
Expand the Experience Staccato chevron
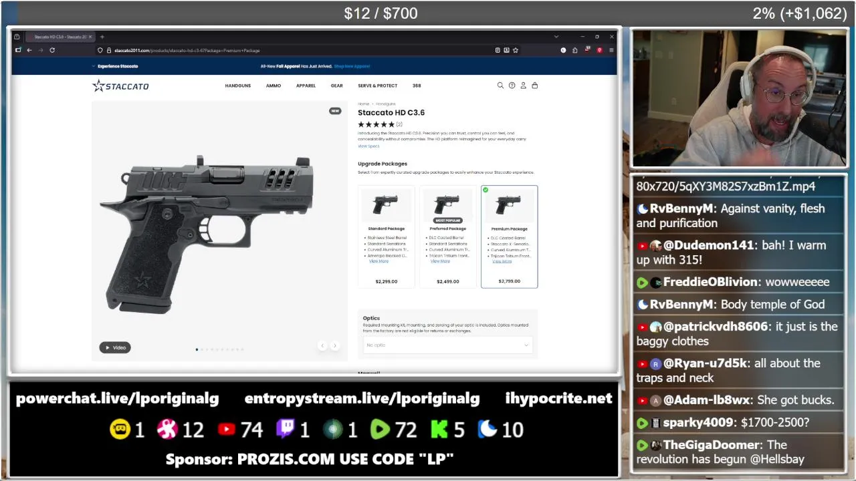coord(94,66)
